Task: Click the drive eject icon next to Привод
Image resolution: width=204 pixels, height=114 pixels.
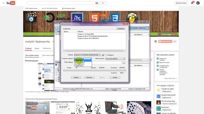Action: [103, 55]
